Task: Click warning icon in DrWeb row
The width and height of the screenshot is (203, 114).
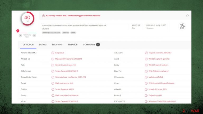Action: 53,89
